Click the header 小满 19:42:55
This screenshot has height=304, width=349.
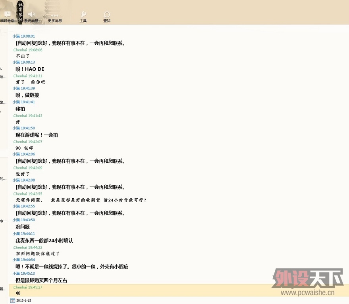click(24, 206)
